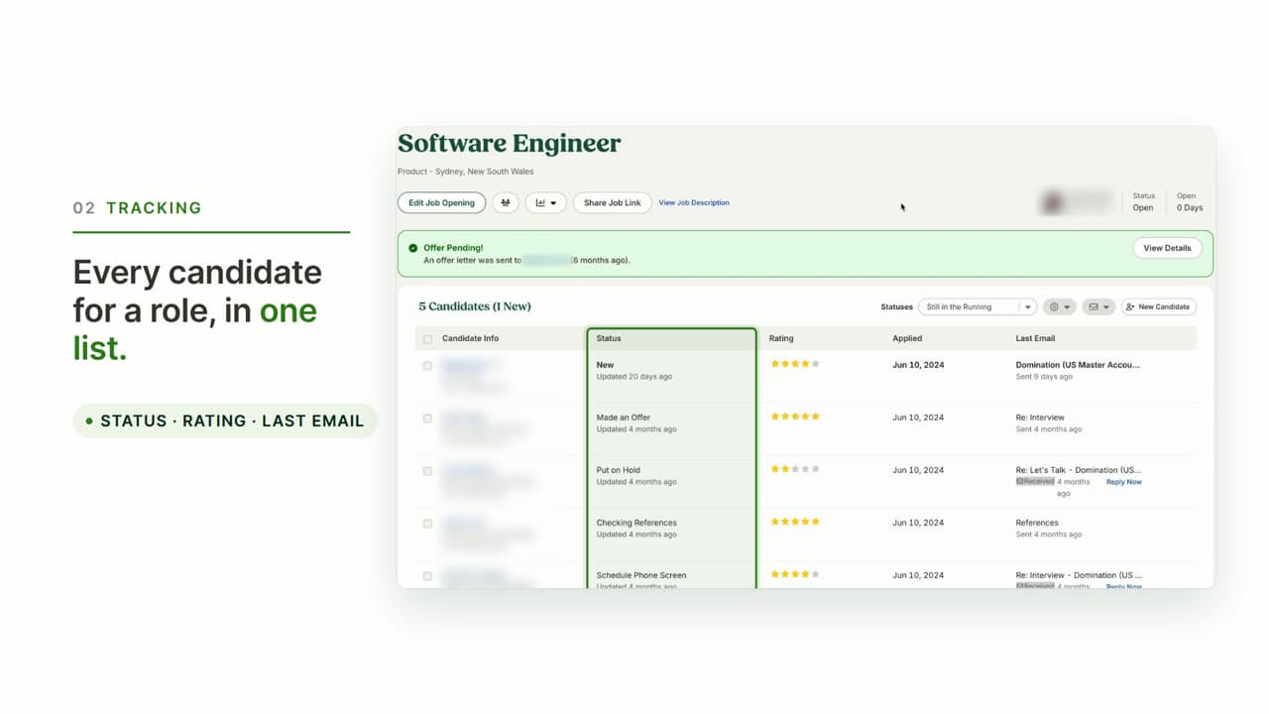Screen dimensions: 1269x714
Task: Select the checkbox for the New status candidate
Action: pos(427,366)
